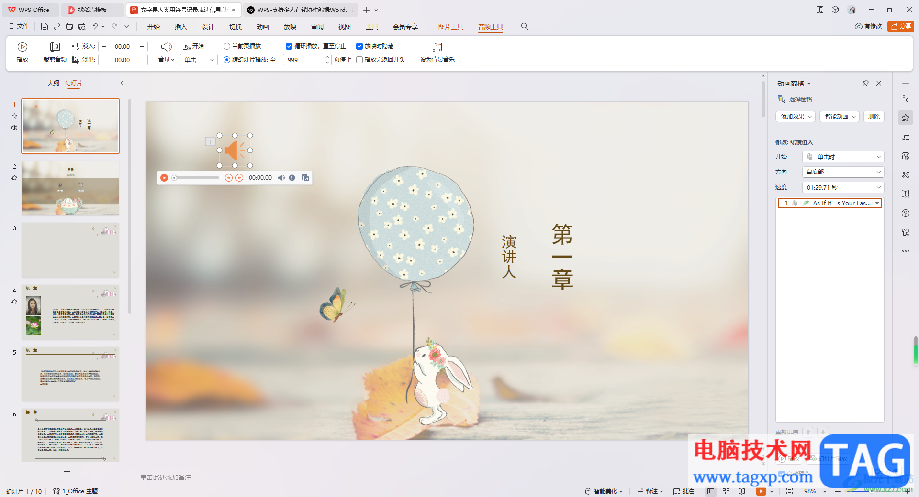Image resolution: width=919 pixels, height=497 pixels.
Task: Click the search magnifier in menu bar
Action: pos(525,26)
